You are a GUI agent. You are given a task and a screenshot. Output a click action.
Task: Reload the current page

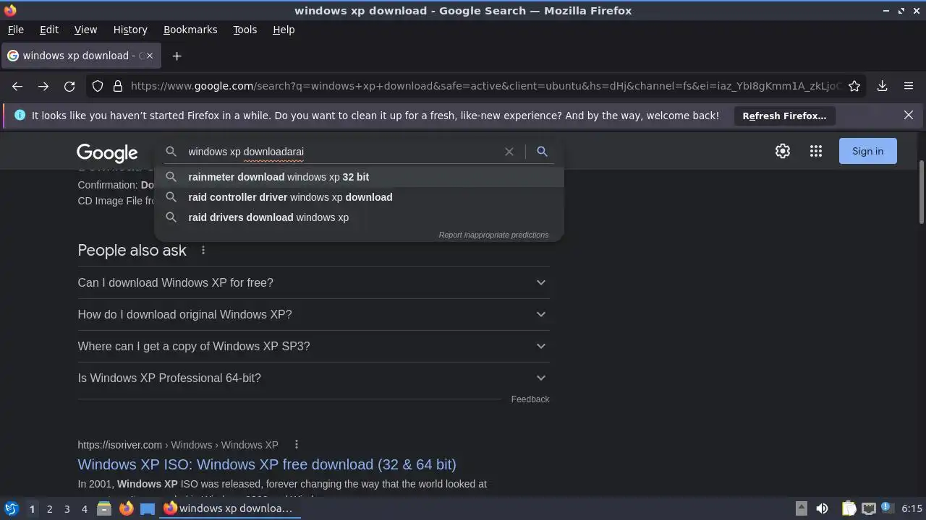coord(69,86)
